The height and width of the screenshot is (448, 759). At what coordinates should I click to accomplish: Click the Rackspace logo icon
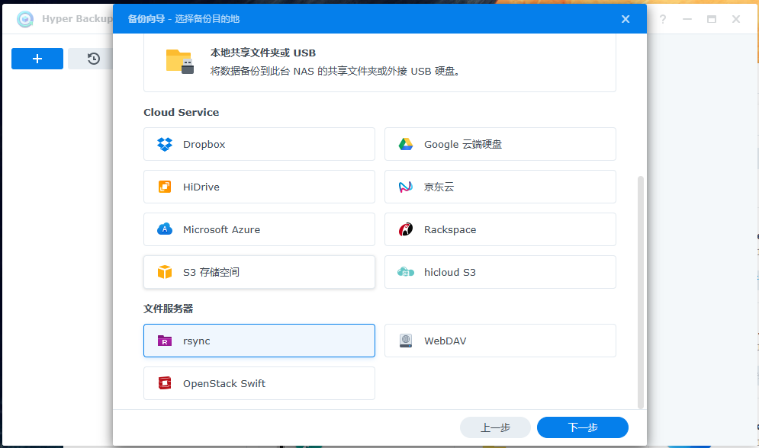pos(406,229)
